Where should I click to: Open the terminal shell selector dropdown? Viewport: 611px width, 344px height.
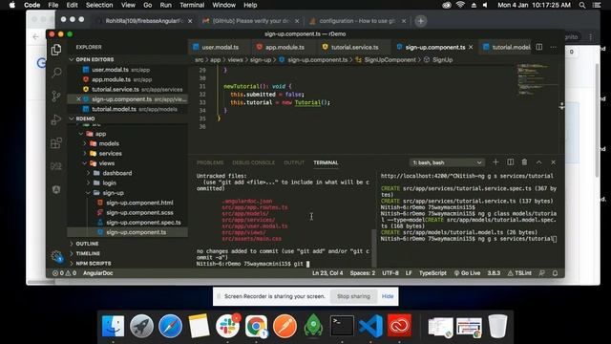[x=447, y=162]
